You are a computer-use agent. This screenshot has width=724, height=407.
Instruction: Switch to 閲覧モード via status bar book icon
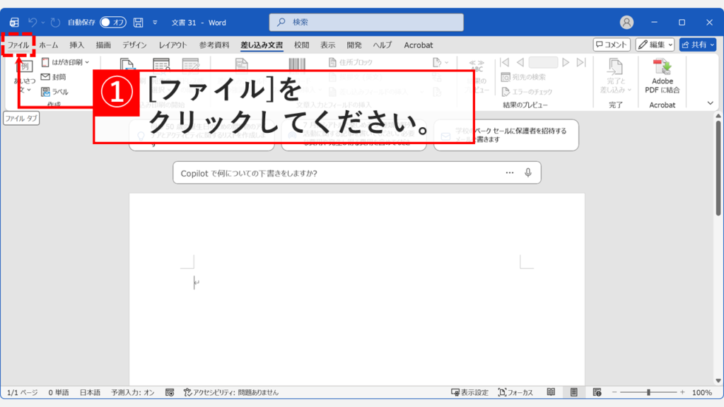point(551,392)
